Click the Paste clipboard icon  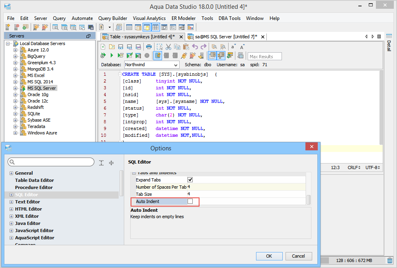point(186,47)
